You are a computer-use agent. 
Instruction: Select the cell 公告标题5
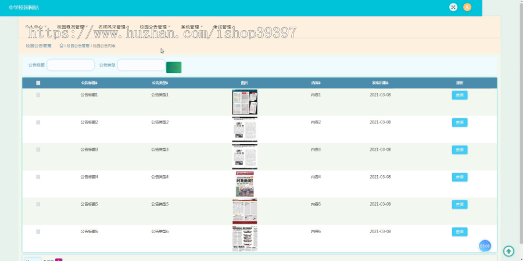[x=89, y=204]
